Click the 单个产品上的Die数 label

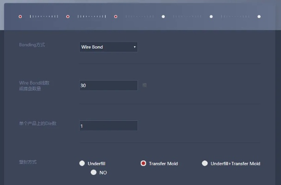click(37, 123)
